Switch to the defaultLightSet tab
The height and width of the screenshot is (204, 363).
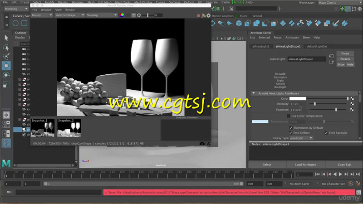pos(317,47)
